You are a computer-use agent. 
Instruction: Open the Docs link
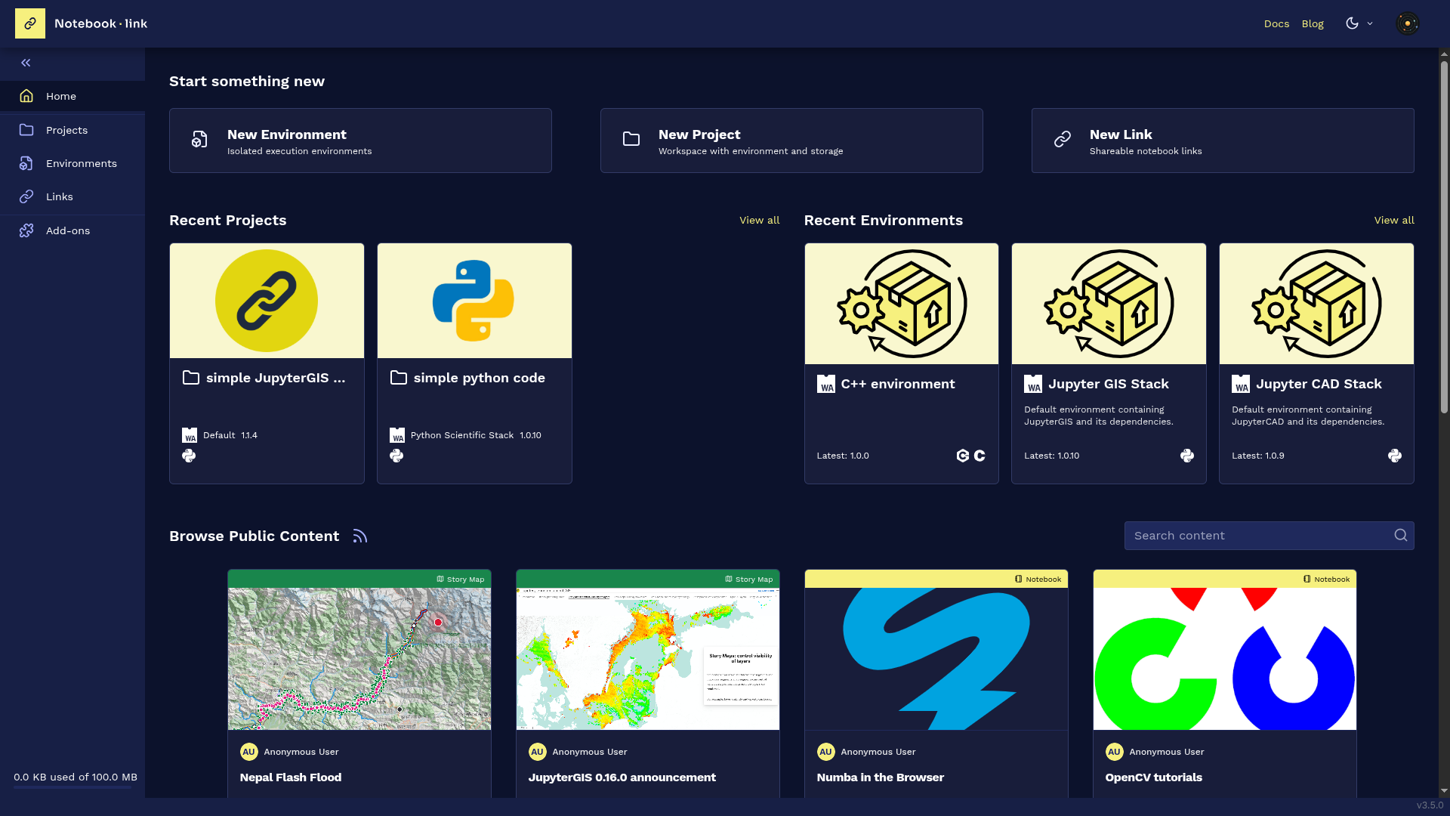[1276, 23]
